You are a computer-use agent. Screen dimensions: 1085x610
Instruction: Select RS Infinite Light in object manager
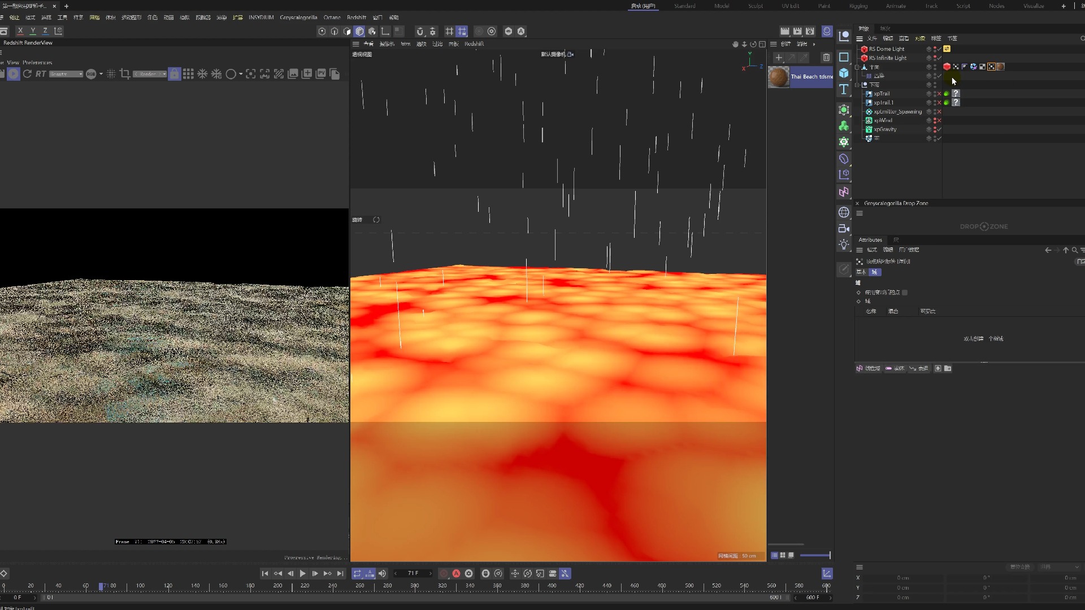pos(888,58)
